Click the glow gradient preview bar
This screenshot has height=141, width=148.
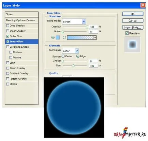point(80,37)
